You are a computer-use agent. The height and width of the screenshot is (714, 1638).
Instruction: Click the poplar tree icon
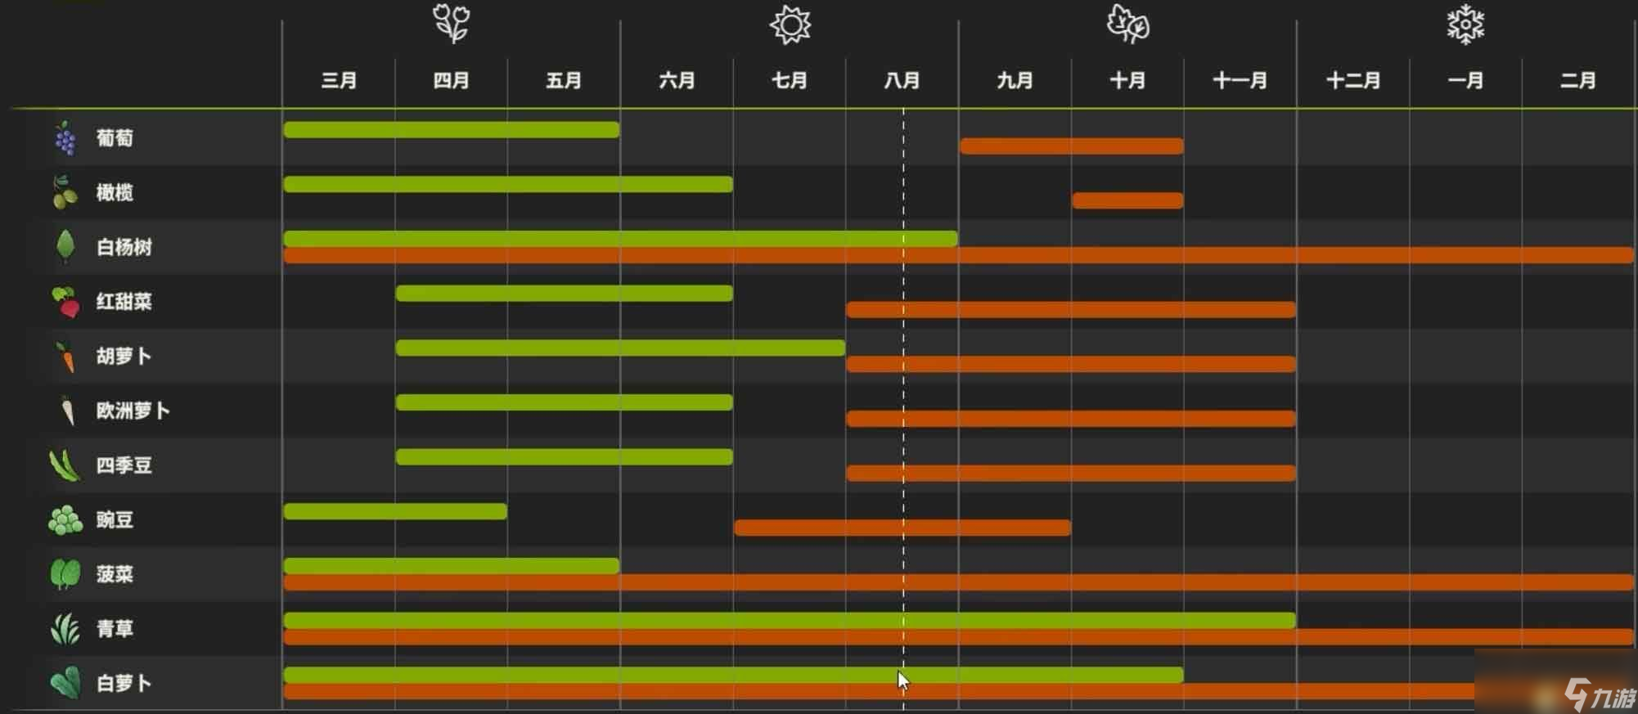coord(65,246)
